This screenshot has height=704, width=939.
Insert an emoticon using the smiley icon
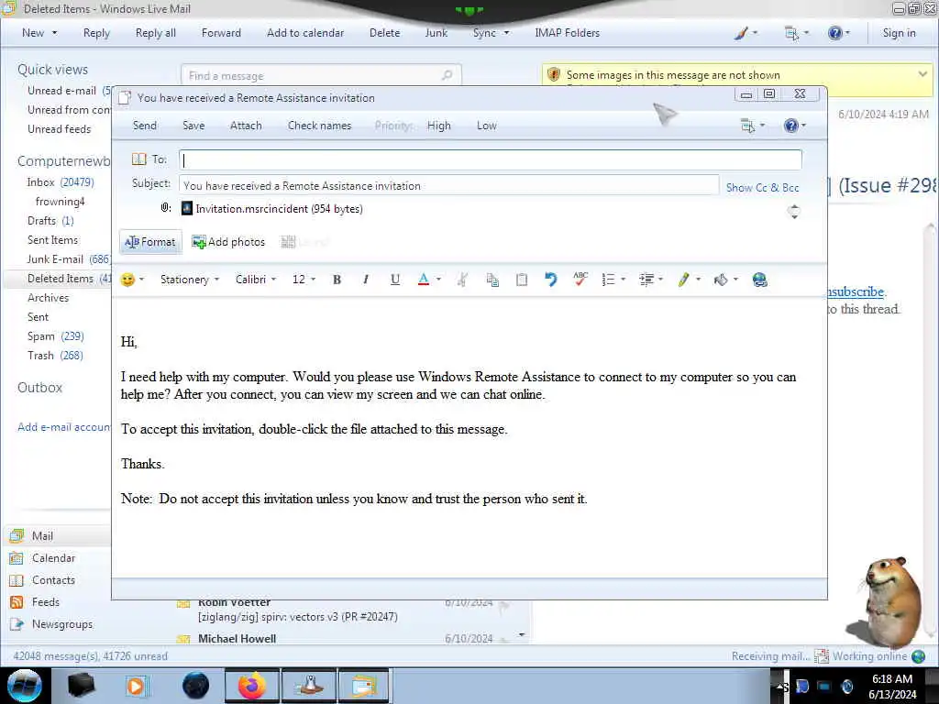pos(127,280)
